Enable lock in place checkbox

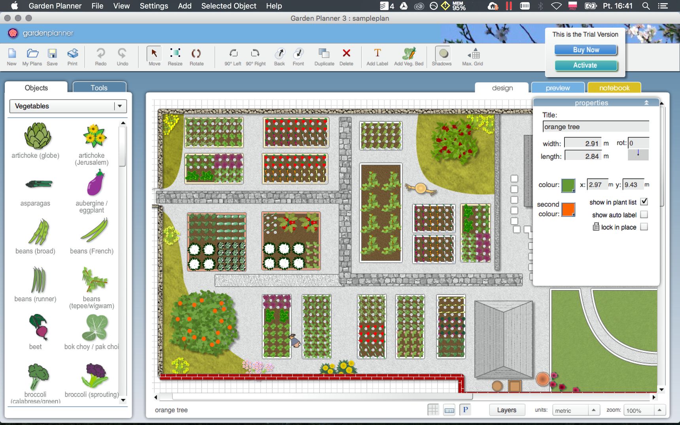click(644, 227)
